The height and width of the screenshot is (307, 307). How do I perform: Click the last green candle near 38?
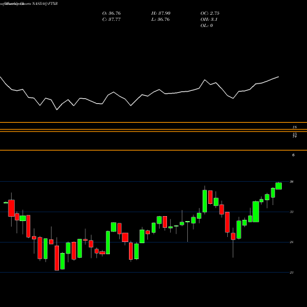279,186
